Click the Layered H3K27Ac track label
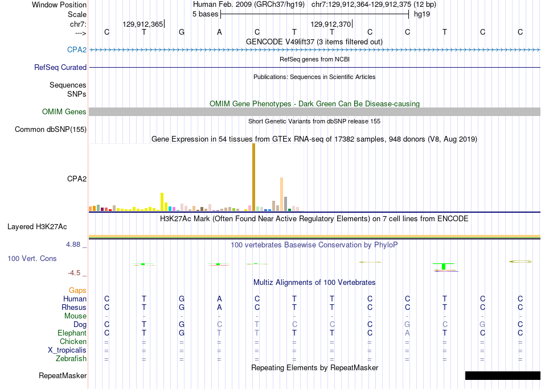Viewport: 541px width, 389px height. tap(37, 227)
